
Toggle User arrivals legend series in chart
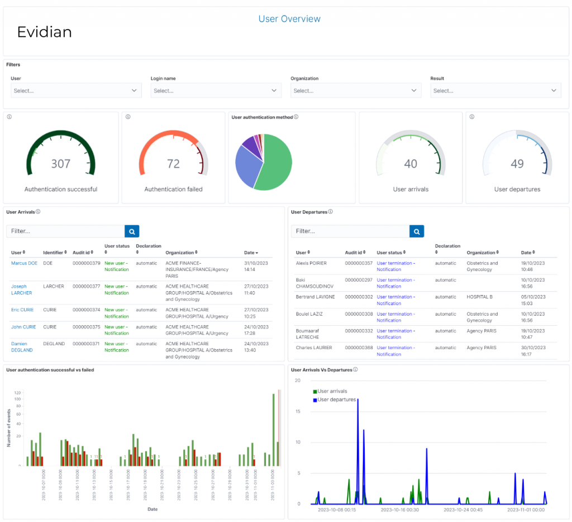pos(330,391)
